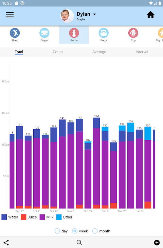Switch to the Interval tab
This screenshot has height=248, width=163.
[x=142, y=52]
